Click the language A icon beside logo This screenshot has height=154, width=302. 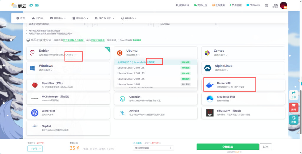[x=37, y=5]
